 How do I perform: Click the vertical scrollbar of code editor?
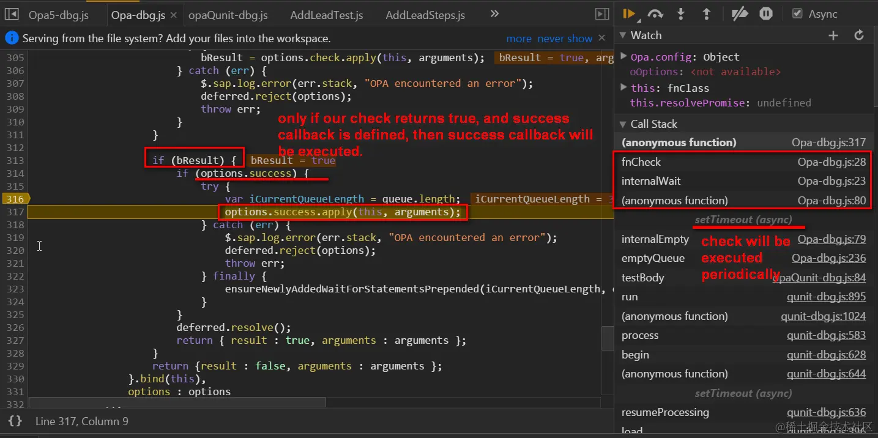[x=607, y=338]
